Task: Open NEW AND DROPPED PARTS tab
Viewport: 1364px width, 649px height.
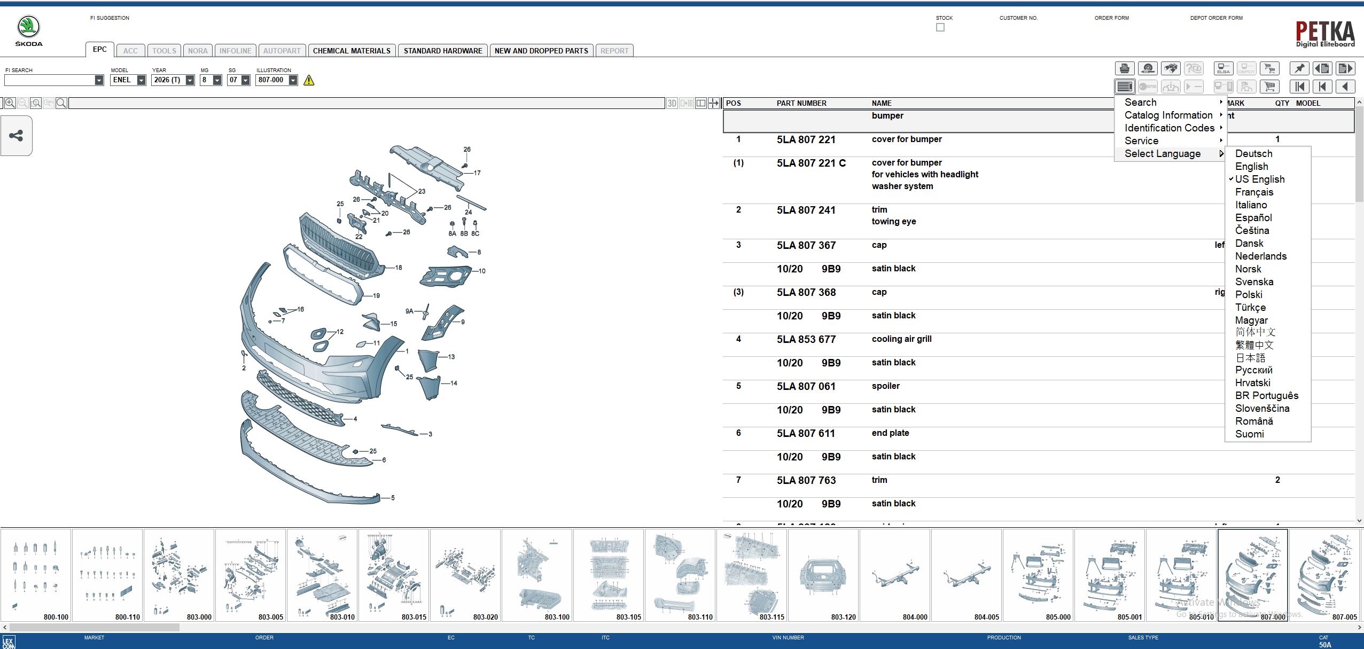Action: 541,51
